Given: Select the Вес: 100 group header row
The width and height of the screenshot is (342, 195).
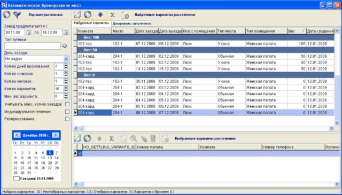Looking at the screenshot, I should (x=206, y=37).
